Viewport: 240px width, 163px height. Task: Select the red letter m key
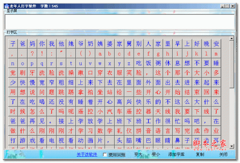pyautogui.click(x=216, y=53)
